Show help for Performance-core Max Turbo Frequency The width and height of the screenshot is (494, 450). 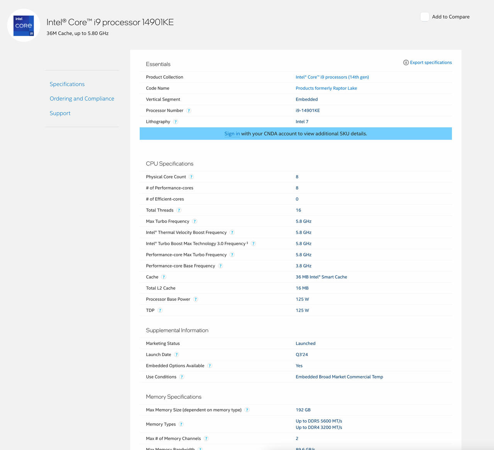click(232, 255)
